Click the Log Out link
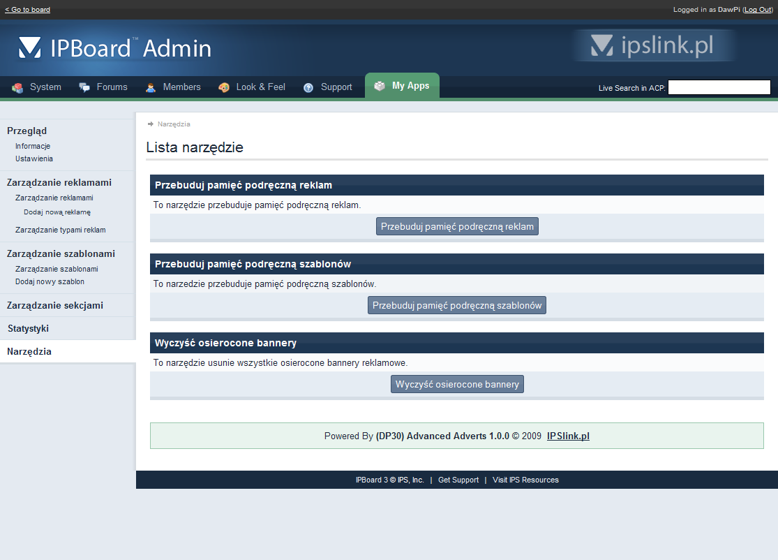Image resolution: width=778 pixels, height=560 pixels. 757,10
